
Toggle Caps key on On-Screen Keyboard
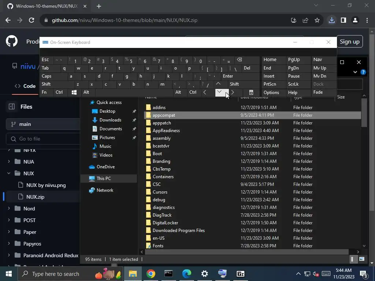click(53, 76)
